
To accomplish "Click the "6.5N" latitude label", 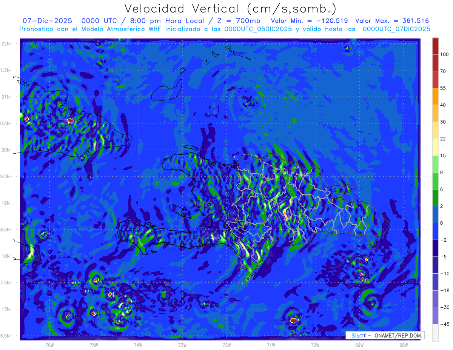I will point(6,336).
